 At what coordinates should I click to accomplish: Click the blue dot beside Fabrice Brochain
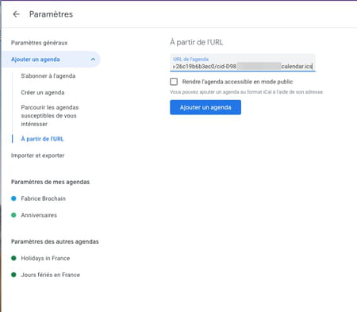[x=13, y=198]
